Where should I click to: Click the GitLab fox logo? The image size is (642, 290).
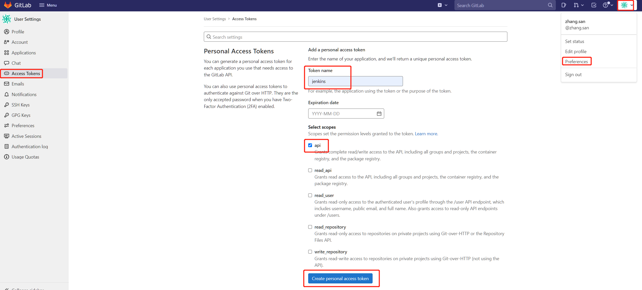coord(8,5)
